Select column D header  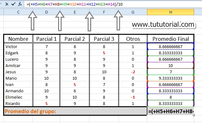(x=46, y=12)
